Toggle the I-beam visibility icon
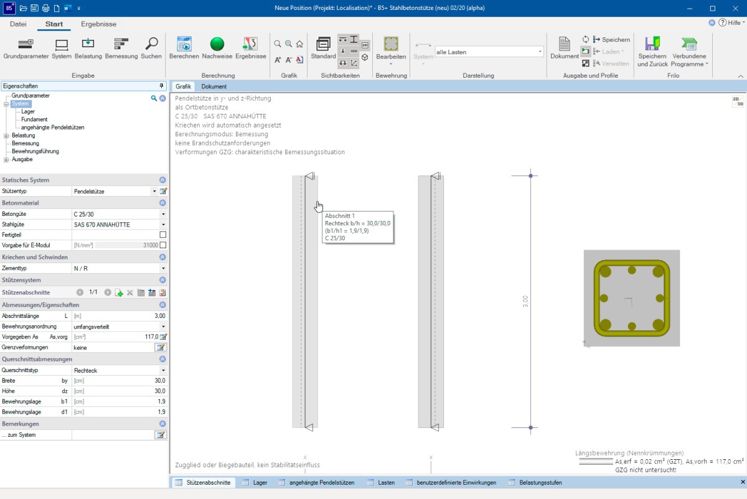Viewport: 747px width, 499px height. (x=354, y=39)
